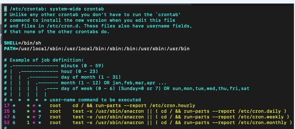
Task: Click the 'minute (0 - 59)' comment
Action: click(82, 66)
